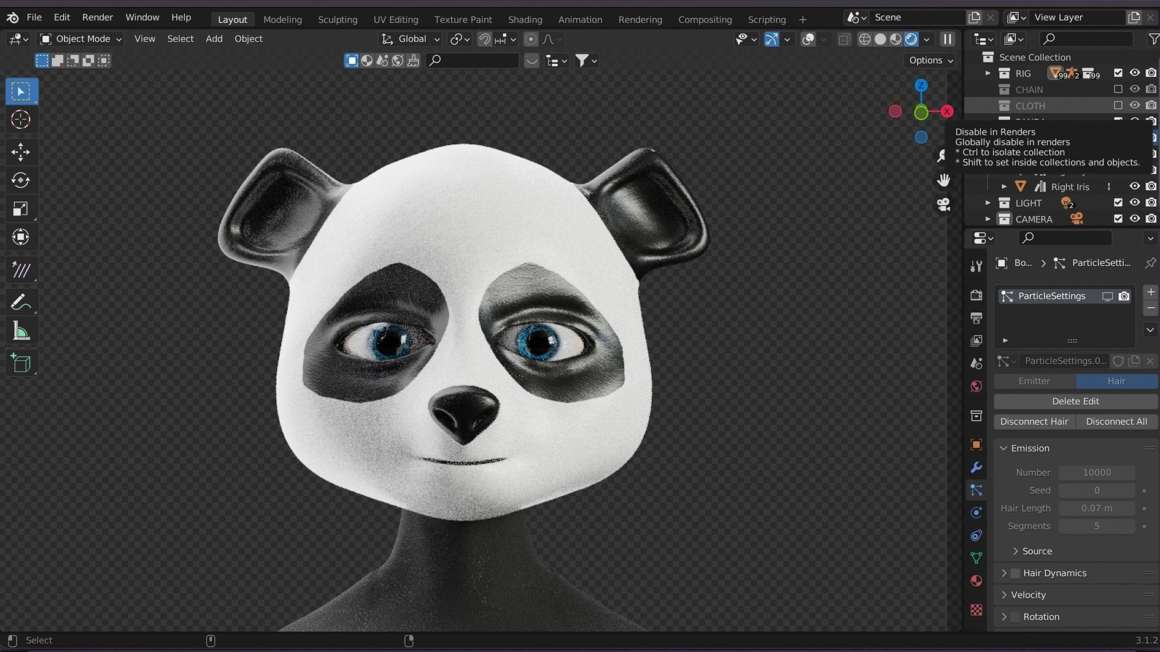Open the Global transform orientation dropdown

tap(411, 39)
